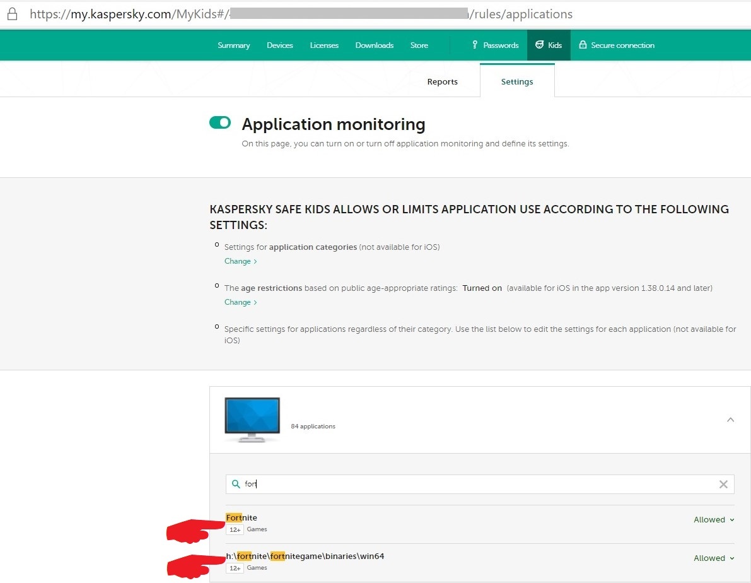The width and height of the screenshot is (751, 583).
Task: Click the Games category label under Fortnite
Action: coord(257,529)
